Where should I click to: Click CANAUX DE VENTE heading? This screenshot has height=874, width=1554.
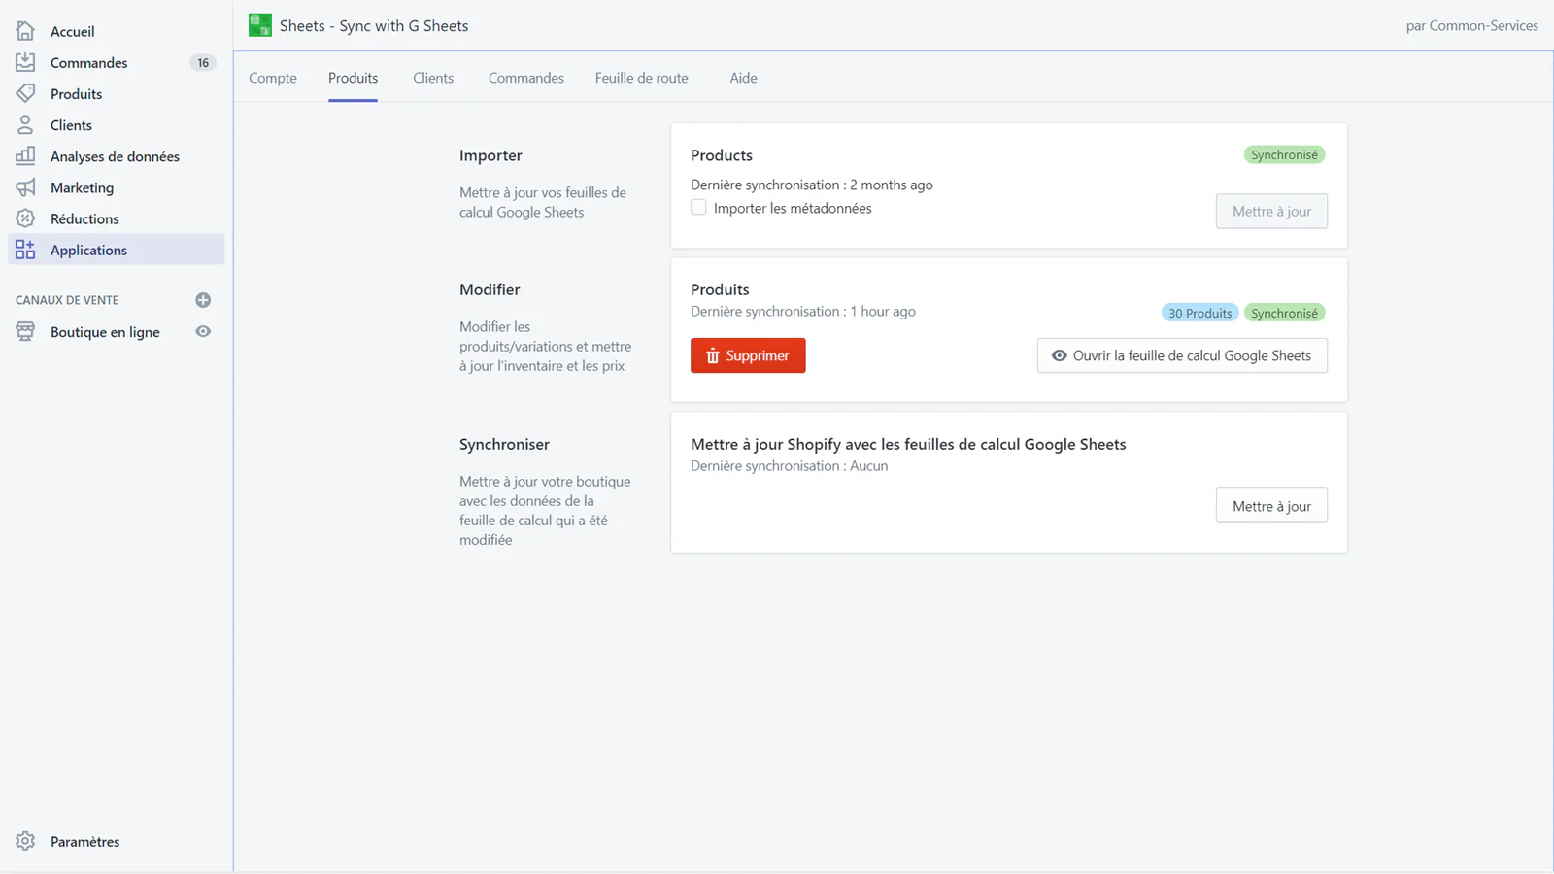pyautogui.click(x=67, y=300)
